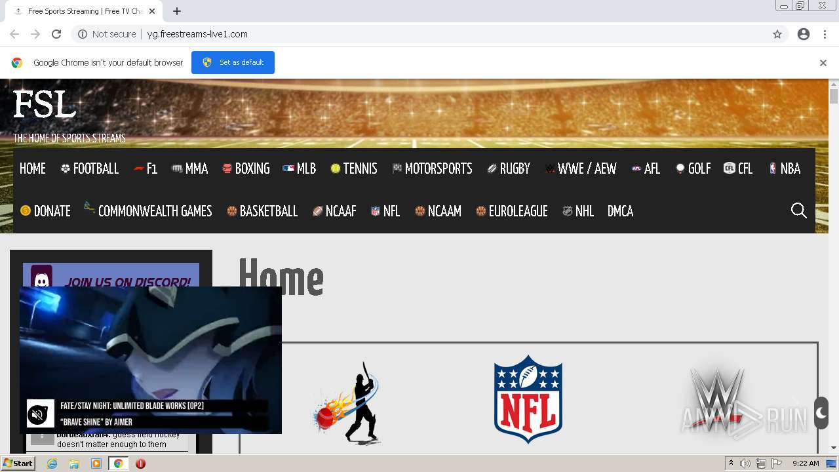Open the NHL navigation link
Viewport: 839px width, 472px height.
coord(578,211)
